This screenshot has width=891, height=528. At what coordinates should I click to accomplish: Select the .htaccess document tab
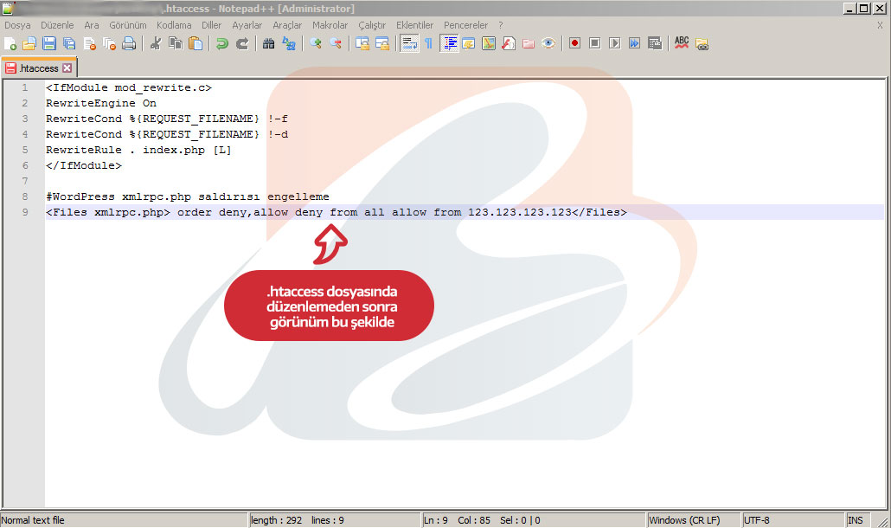click(x=39, y=68)
